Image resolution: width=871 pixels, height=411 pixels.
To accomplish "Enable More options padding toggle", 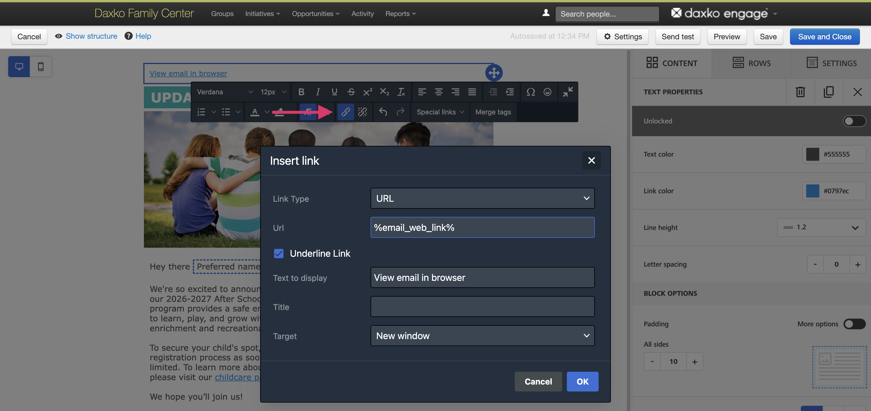I will tap(854, 324).
